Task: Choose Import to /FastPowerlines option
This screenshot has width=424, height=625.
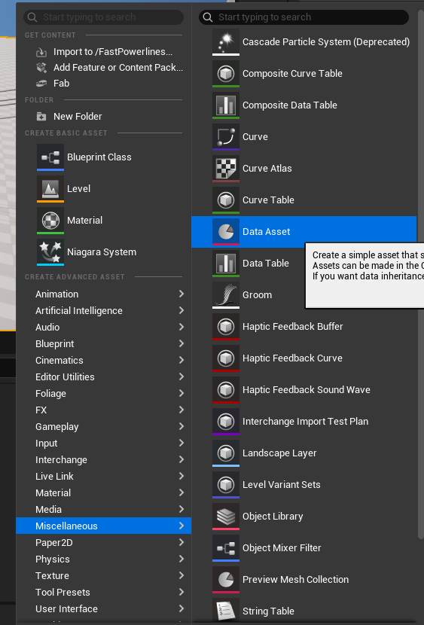Action: [x=104, y=52]
